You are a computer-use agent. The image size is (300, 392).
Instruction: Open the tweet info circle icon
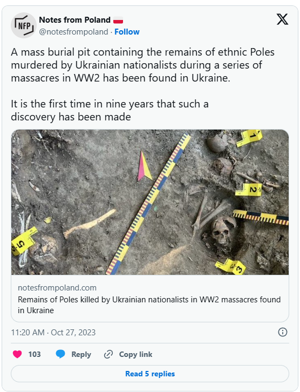tap(283, 332)
